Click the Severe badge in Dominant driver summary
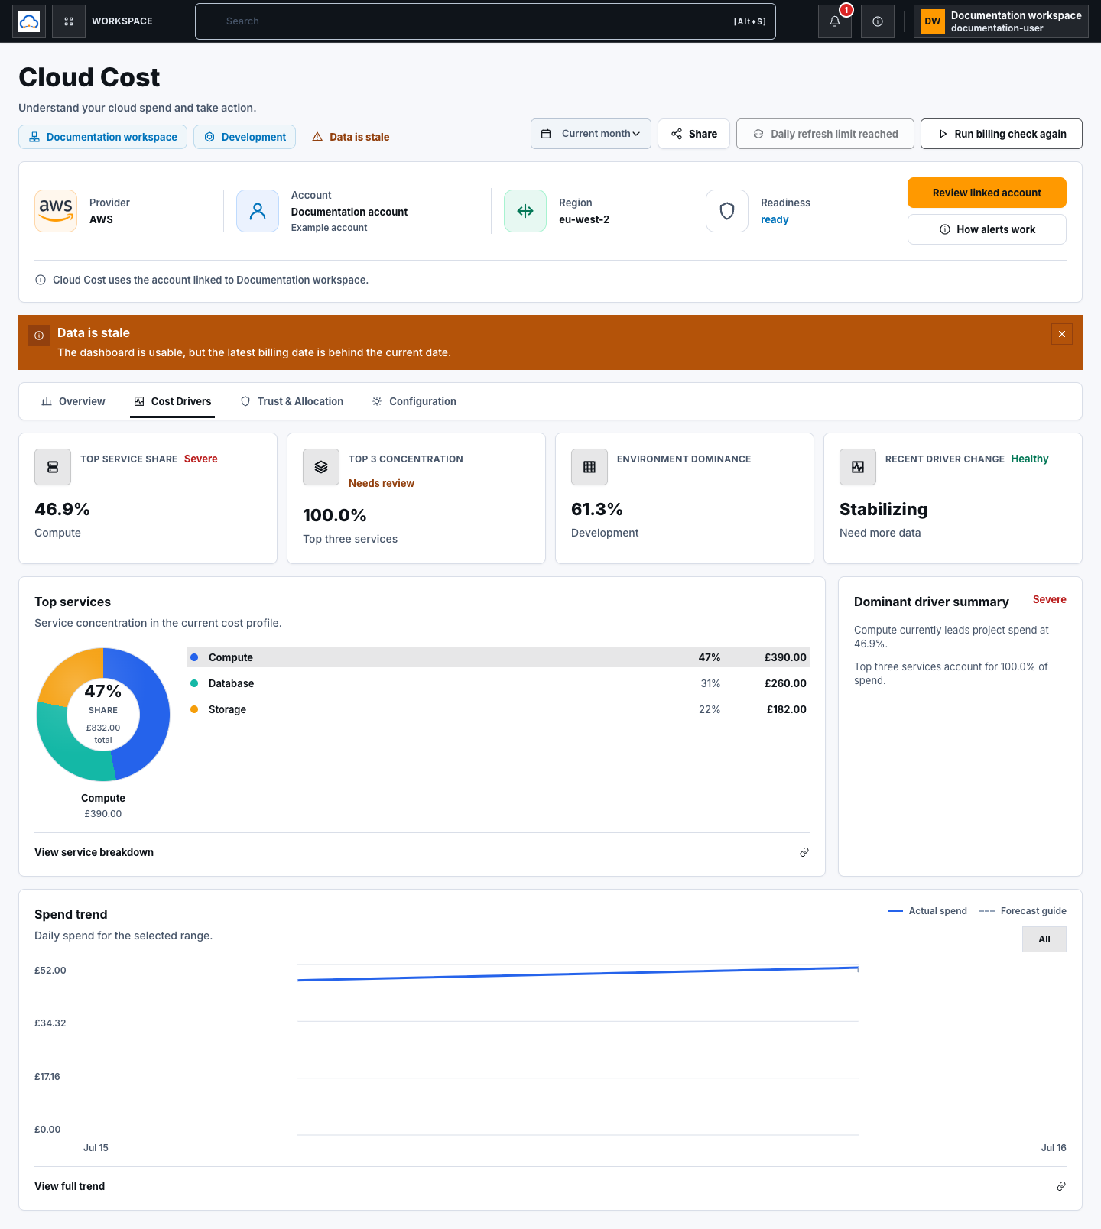Screen dimensions: 1101x1229 coord(1050,599)
